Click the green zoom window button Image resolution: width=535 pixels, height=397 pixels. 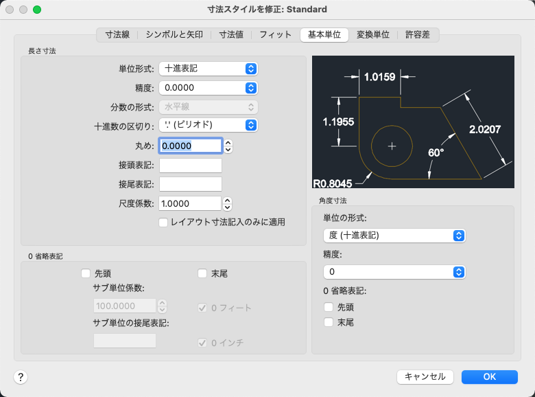pyautogui.click(x=37, y=10)
